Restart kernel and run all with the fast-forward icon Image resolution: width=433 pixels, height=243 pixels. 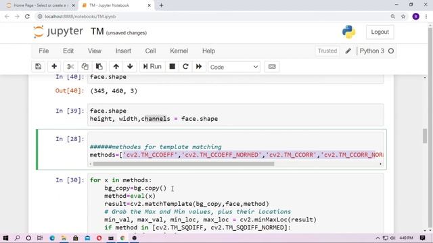(x=199, y=67)
